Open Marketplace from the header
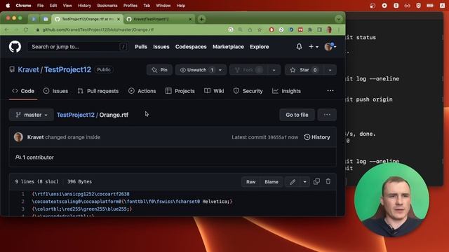 click(x=228, y=47)
